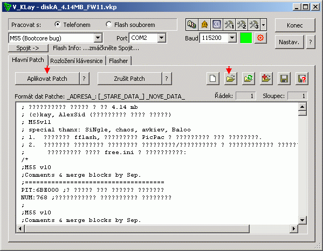Viewport: 323px width, 251px height.
Task: Click the Zrušit Patch button
Action: point(129,79)
